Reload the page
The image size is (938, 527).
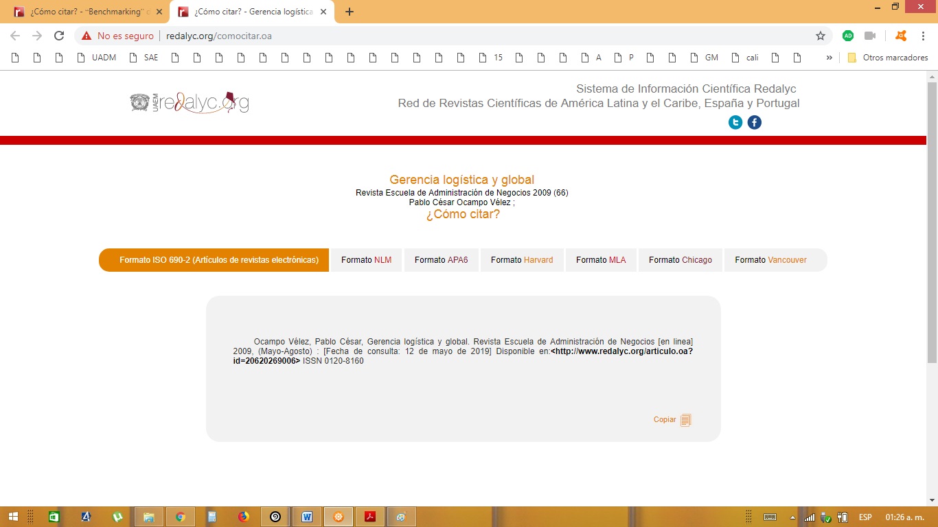pos(59,36)
